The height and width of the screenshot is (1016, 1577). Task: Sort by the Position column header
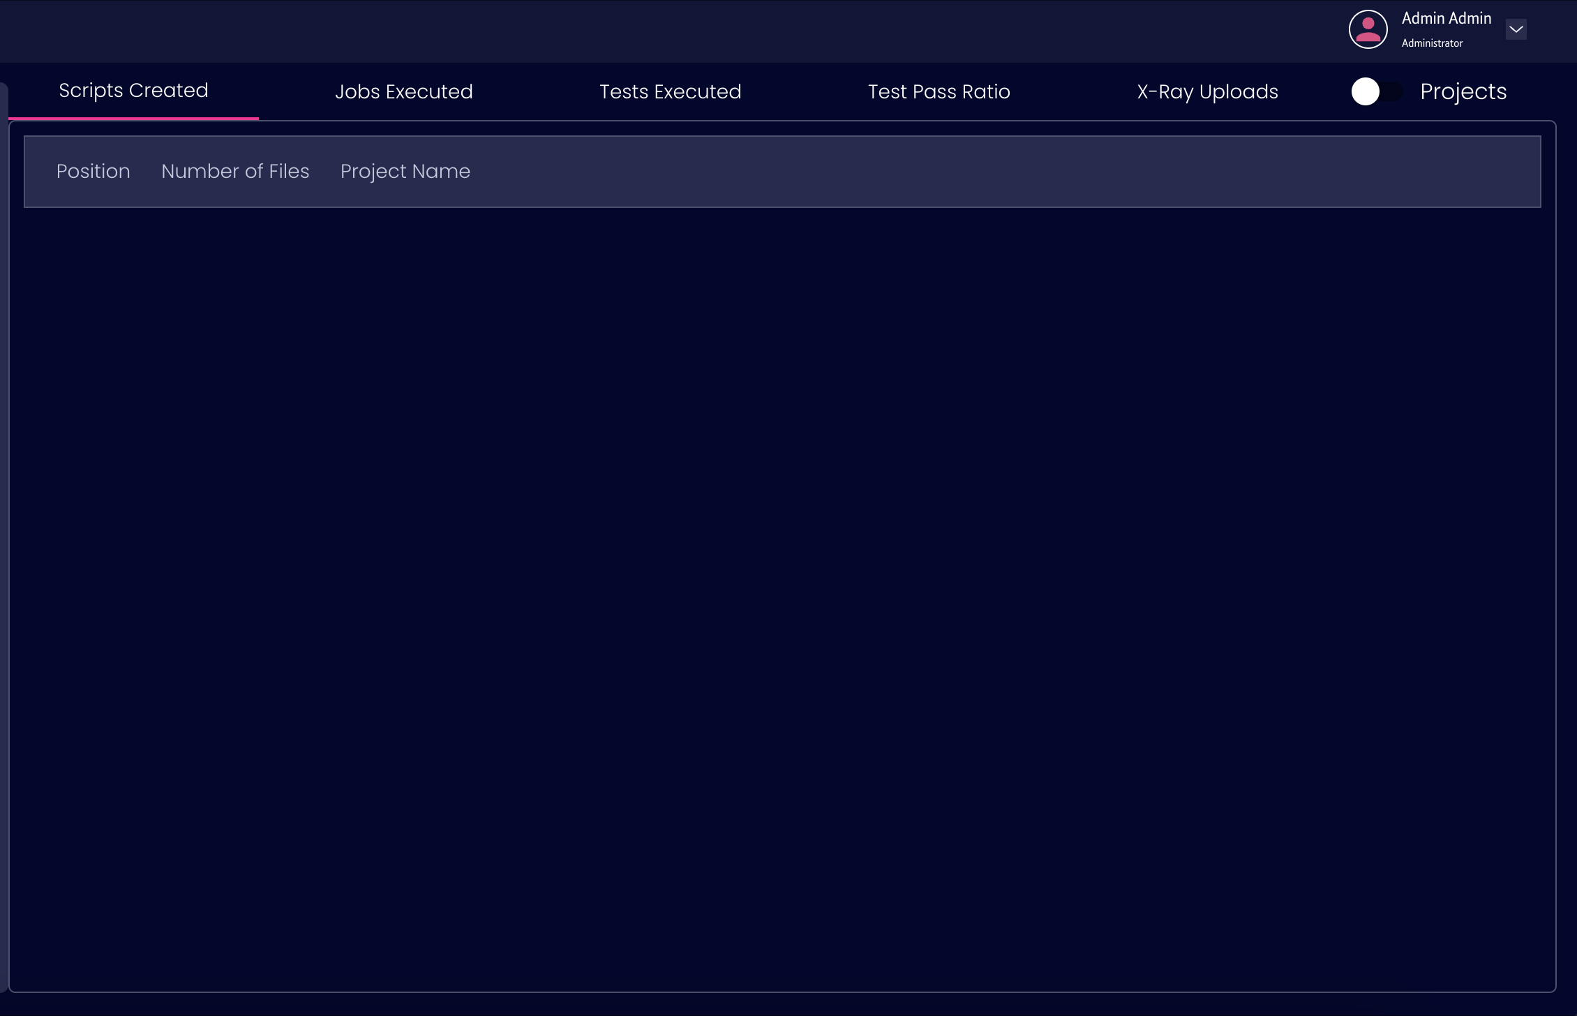[x=93, y=172]
